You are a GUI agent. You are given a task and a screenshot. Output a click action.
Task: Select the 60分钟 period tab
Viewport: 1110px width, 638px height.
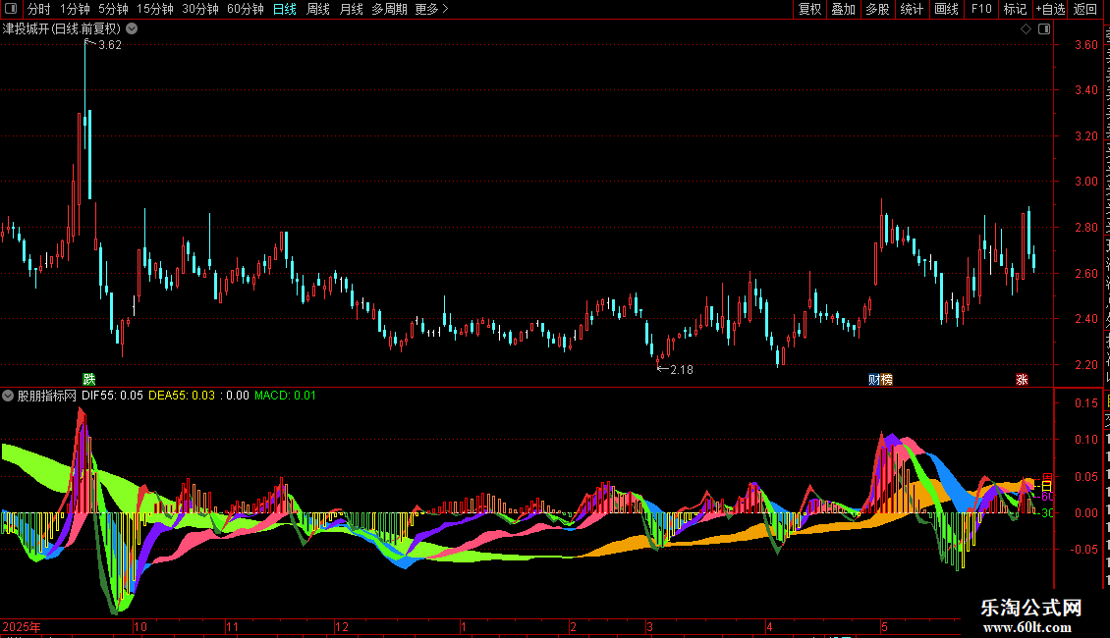(x=246, y=9)
